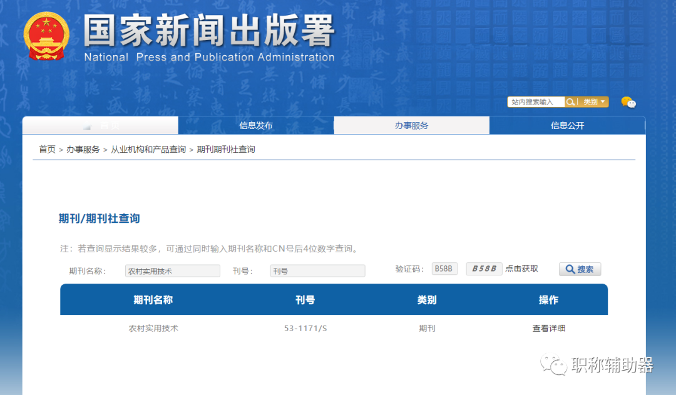This screenshot has height=395, width=676.
Task: Open the 查看详细 detail link
Action: (x=548, y=328)
